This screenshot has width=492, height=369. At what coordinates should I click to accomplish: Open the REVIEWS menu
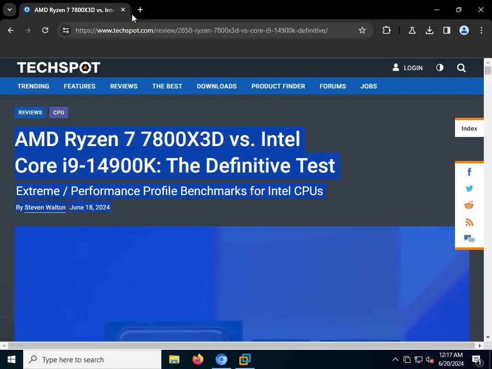pyautogui.click(x=123, y=86)
